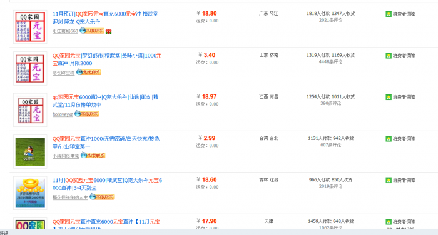The width and height of the screenshot is (438, 235).
Task: Click Wangwang contact icon in ¥3.40 listing
Action: (89, 72)
